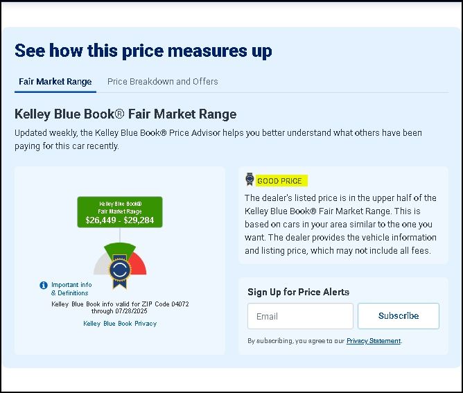Switch to Price Breakdown and Offers tab

click(x=162, y=82)
